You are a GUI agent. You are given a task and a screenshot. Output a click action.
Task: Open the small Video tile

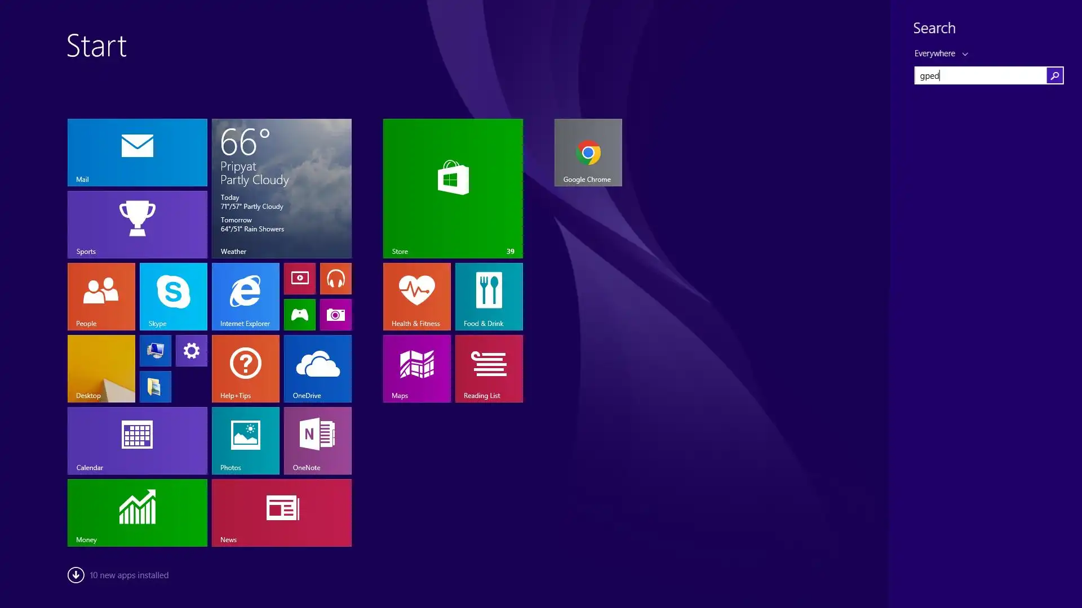299,278
